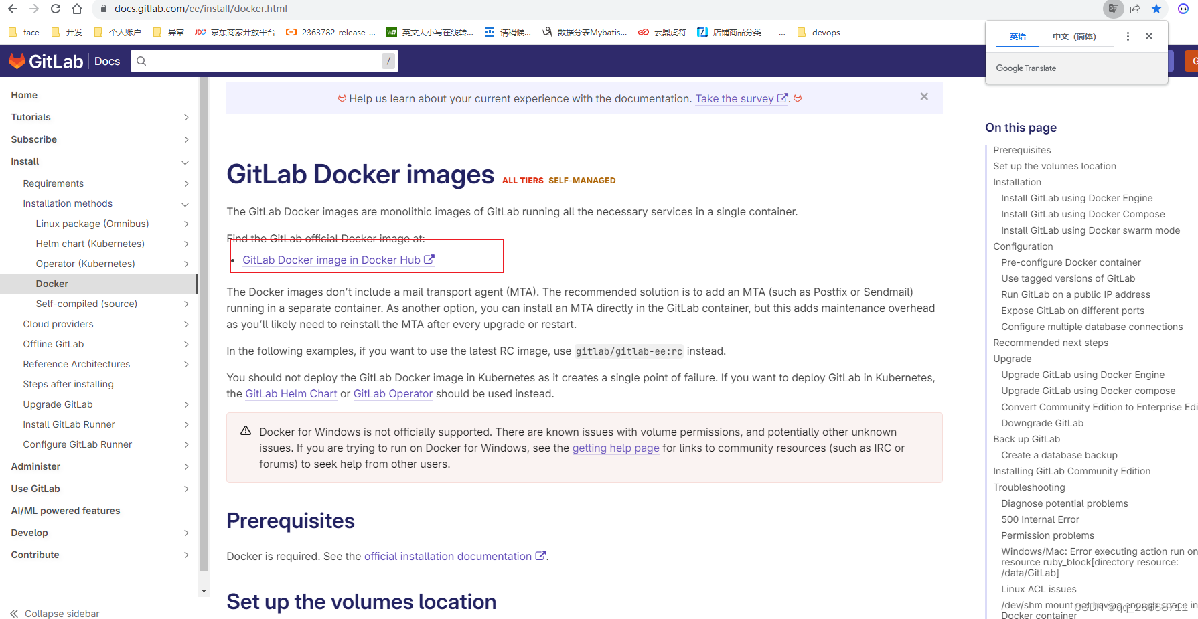Reload the page with refresh icon
Viewport: 1198px width, 619px height.
coord(56,9)
